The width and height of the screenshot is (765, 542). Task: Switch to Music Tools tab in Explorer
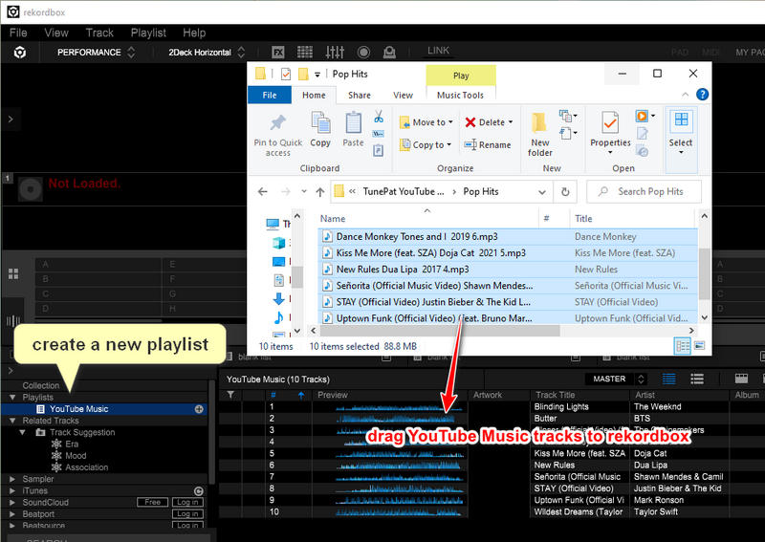pyautogui.click(x=460, y=96)
